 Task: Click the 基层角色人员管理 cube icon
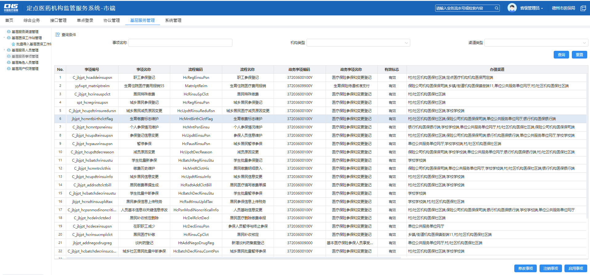(x=9, y=63)
